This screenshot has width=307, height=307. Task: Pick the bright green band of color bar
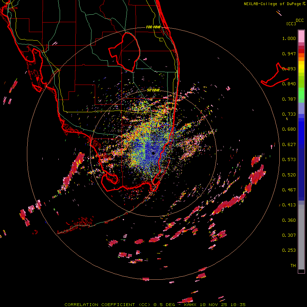click(301, 93)
